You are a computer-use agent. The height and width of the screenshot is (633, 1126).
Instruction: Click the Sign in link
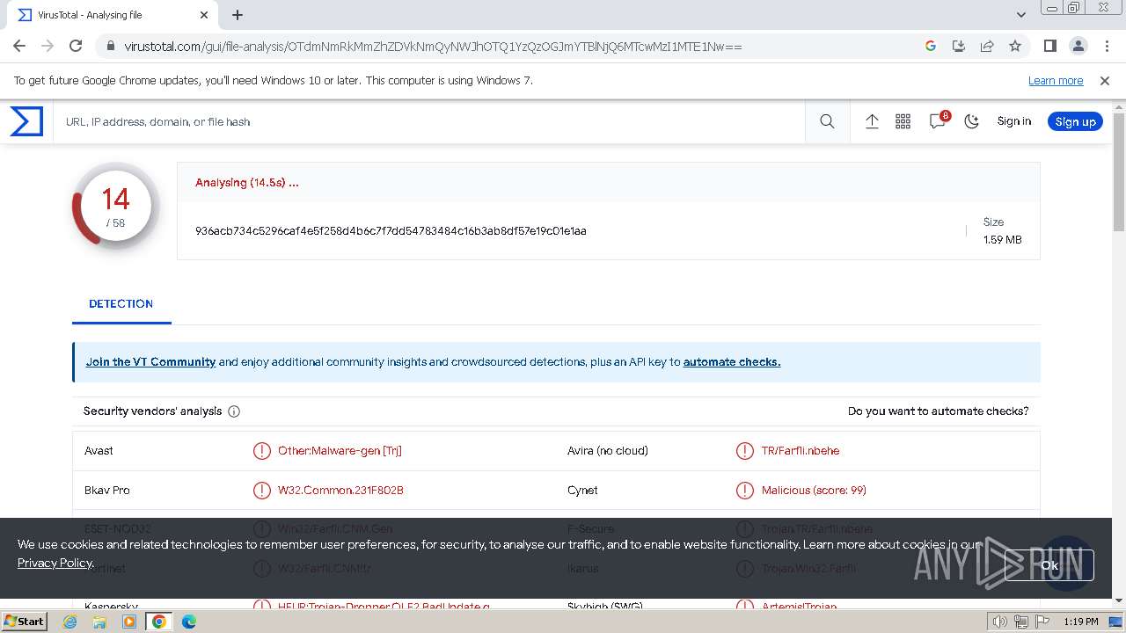tap(1014, 121)
